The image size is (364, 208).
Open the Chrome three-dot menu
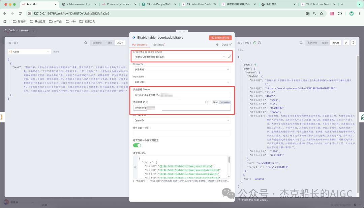[x=359, y=13]
